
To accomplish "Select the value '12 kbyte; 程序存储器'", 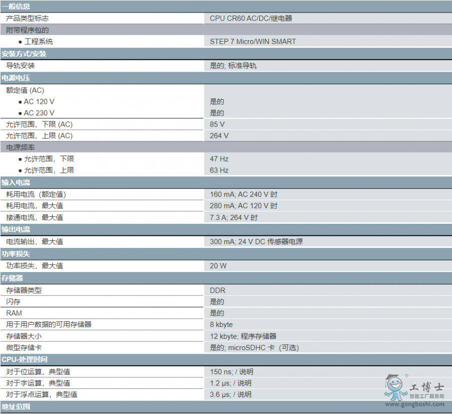I will pos(243,336).
